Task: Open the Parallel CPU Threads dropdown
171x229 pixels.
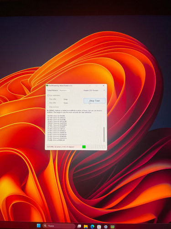Action: tap(104, 90)
